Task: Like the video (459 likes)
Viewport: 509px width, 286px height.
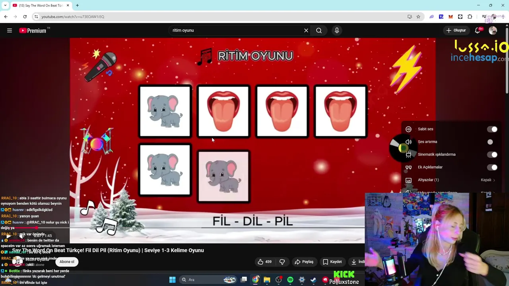Action: (265, 262)
